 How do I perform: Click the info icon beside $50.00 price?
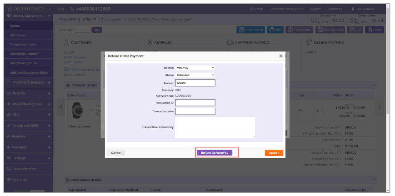pos(348,108)
